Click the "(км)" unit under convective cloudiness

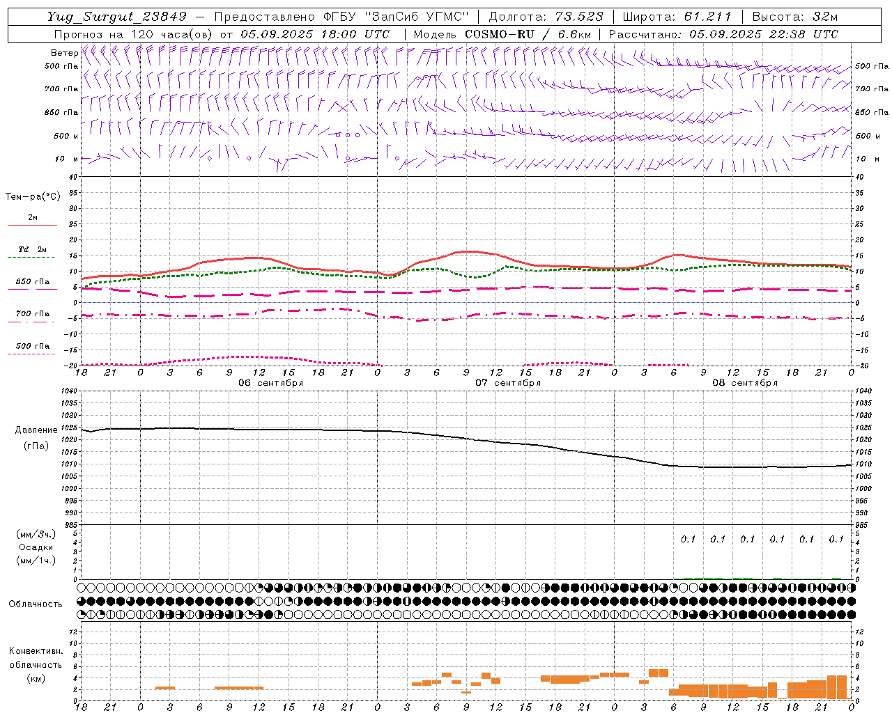click(36, 678)
